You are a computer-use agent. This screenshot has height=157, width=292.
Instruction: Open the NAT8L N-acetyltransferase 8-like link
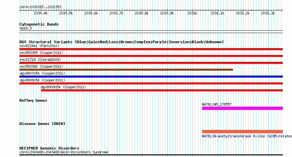click(247, 136)
